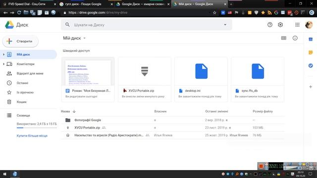Open Google Keep side panel icon
The height and width of the screenshot is (178, 317).
click(x=311, y=52)
